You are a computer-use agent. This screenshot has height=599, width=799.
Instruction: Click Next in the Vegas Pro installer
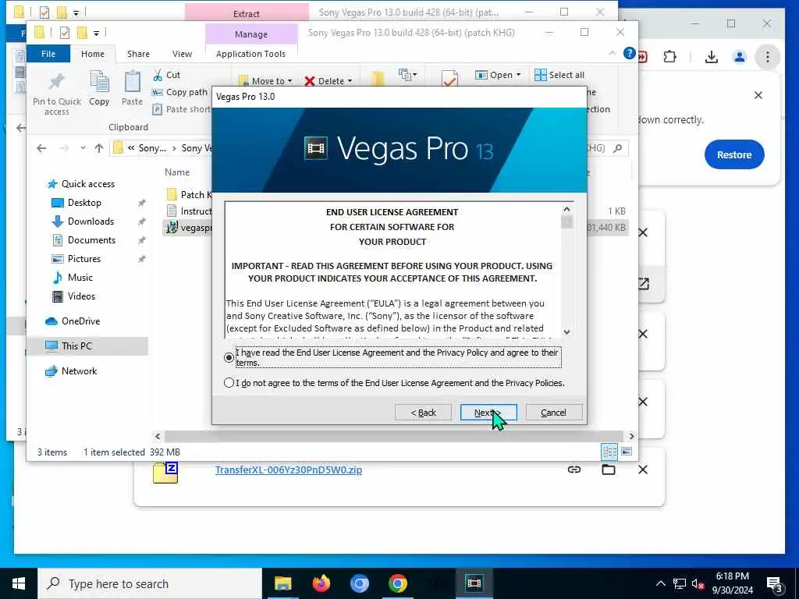pyautogui.click(x=488, y=413)
